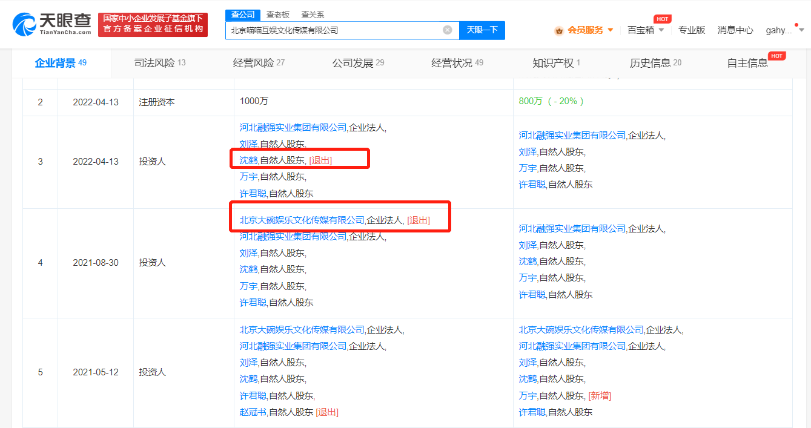Open the 赵冠书 shareholder link
Screen dimensions: 811x428
point(253,412)
